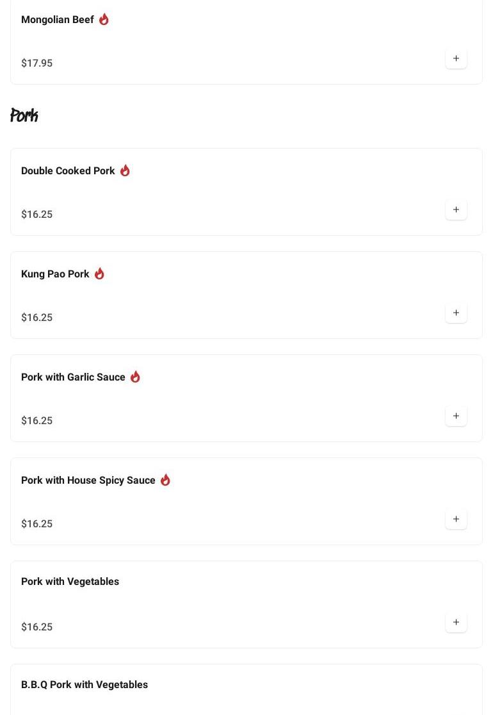This screenshot has height=715, width=493.
Task: Select Pork with House Spicy Sauce title
Action: pos(88,481)
